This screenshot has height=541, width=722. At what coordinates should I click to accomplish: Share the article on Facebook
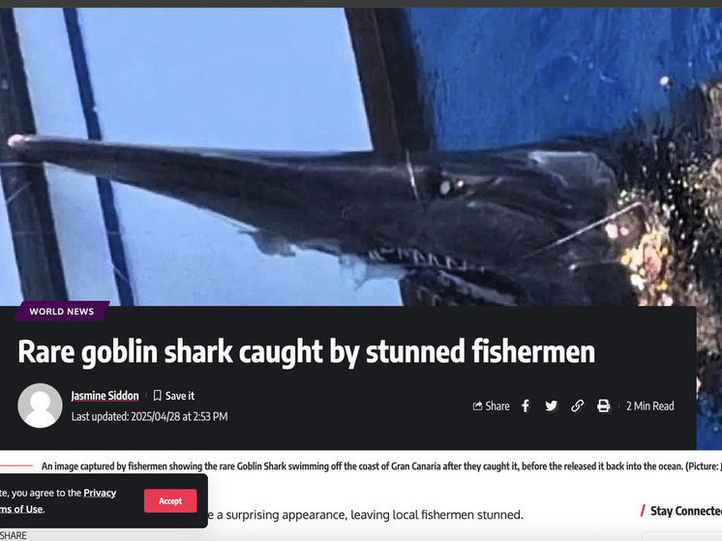526,406
